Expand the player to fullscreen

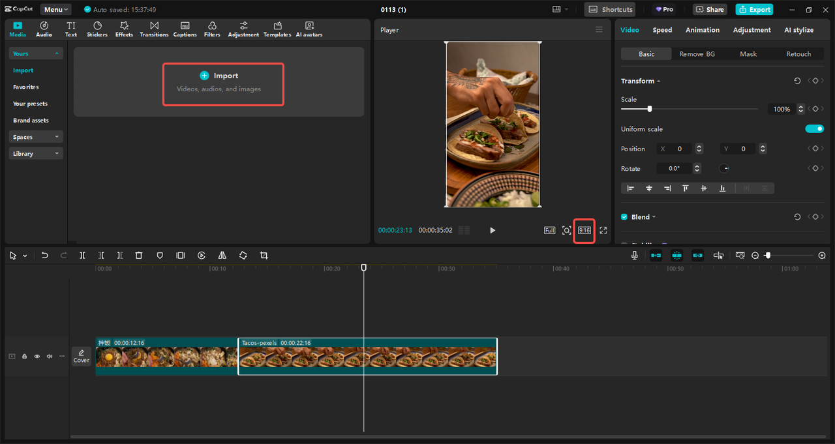point(603,230)
